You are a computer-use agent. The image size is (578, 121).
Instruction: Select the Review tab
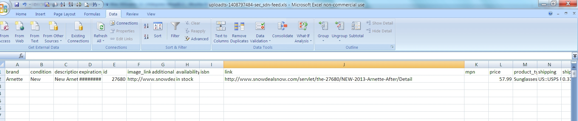pyautogui.click(x=132, y=14)
